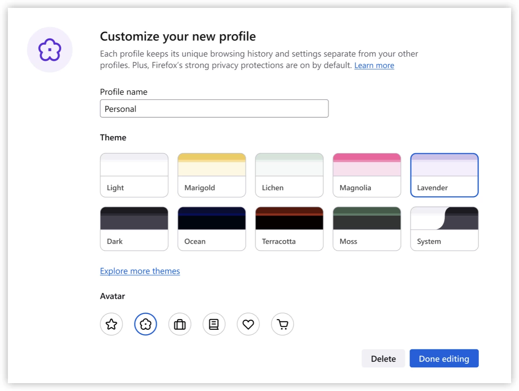
Task: Pick the Terracotta theme
Action: 289,228
